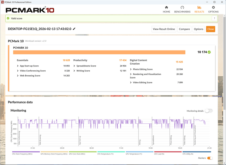Screen dimensions: 226x165
Task: Click the Video Conferencing value 8 328
Action: (x=67, y=71)
